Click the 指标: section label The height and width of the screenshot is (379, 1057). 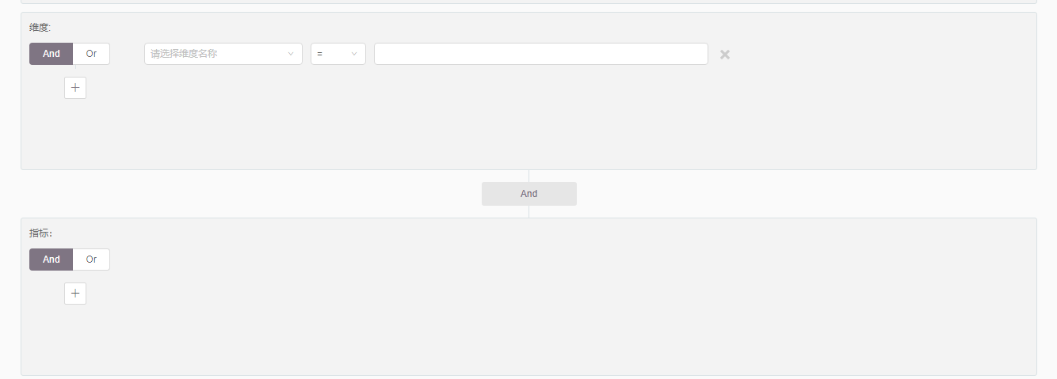click(40, 233)
